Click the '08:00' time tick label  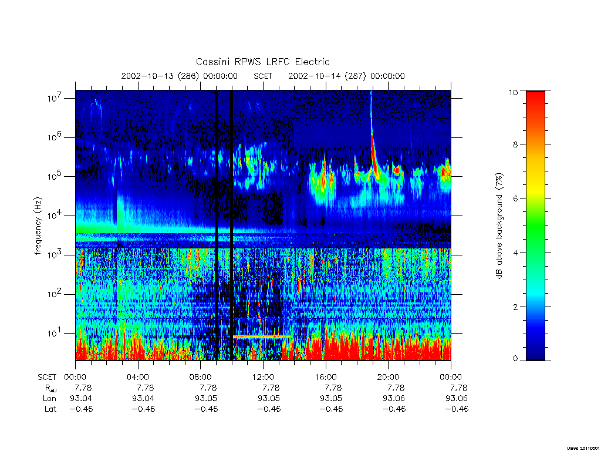pos(201,377)
